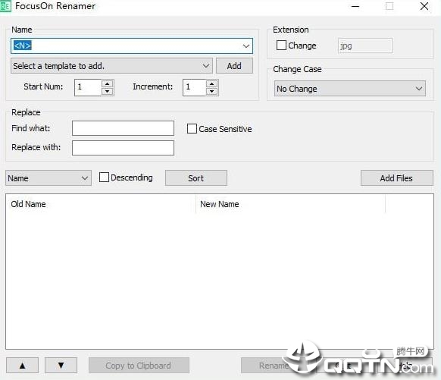Enable the Change extension checkbox
Screen dimensions: 441x380
[281, 46]
